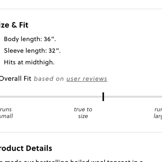Click the ampersand in the Size & Fit heading

point(14,25)
